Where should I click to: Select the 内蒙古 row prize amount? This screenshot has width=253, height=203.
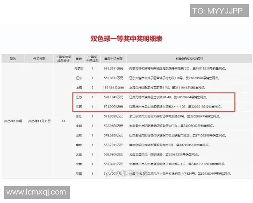pyautogui.click(x=113, y=69)
